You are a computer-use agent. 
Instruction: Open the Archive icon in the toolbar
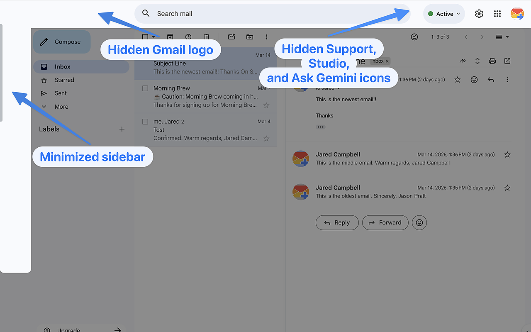(x=170, y=37)
